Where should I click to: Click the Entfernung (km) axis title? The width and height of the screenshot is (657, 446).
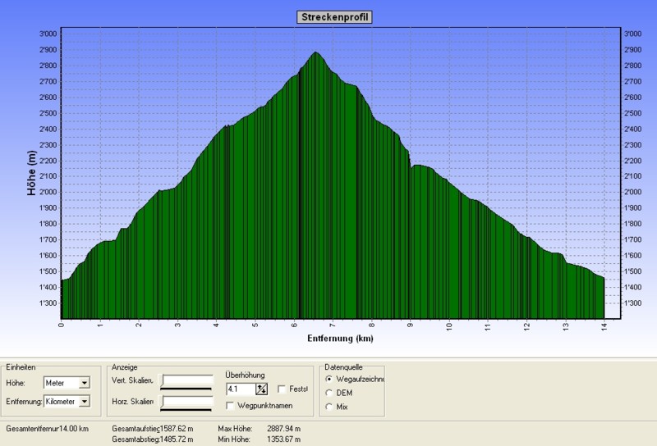340,338
